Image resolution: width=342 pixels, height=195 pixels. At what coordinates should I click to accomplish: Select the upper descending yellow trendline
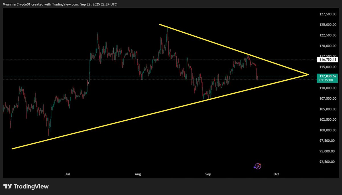click(234, 50)
